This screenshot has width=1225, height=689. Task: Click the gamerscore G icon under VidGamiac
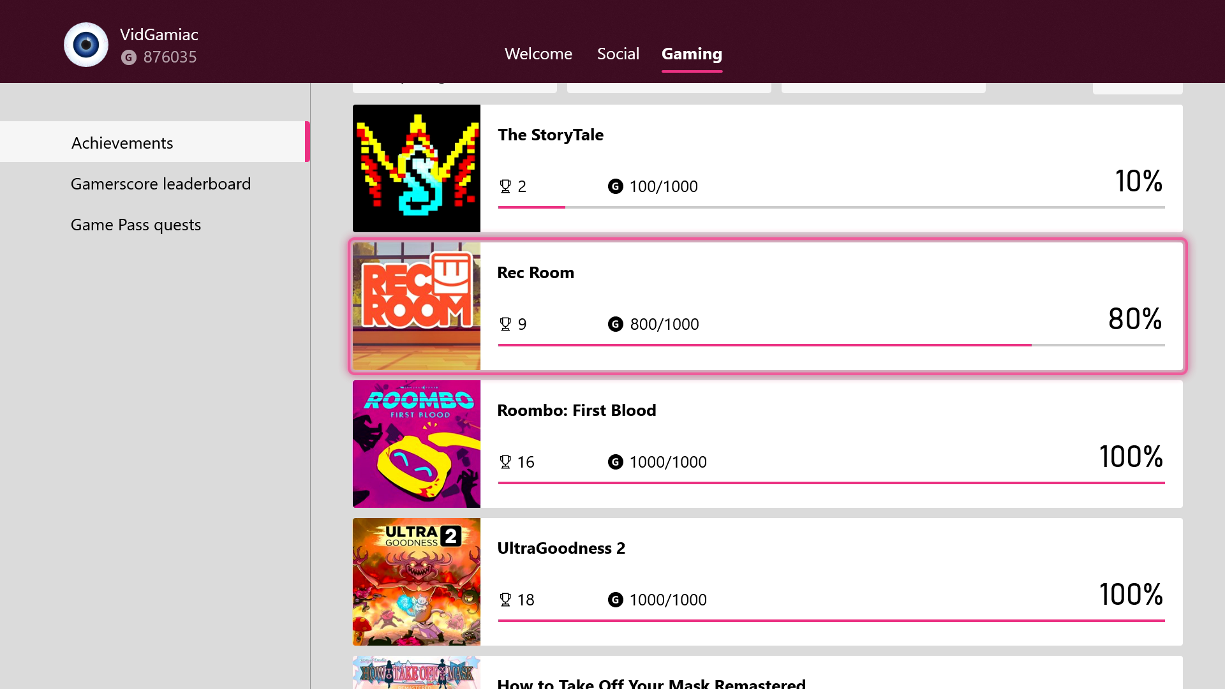click(129, 57)
